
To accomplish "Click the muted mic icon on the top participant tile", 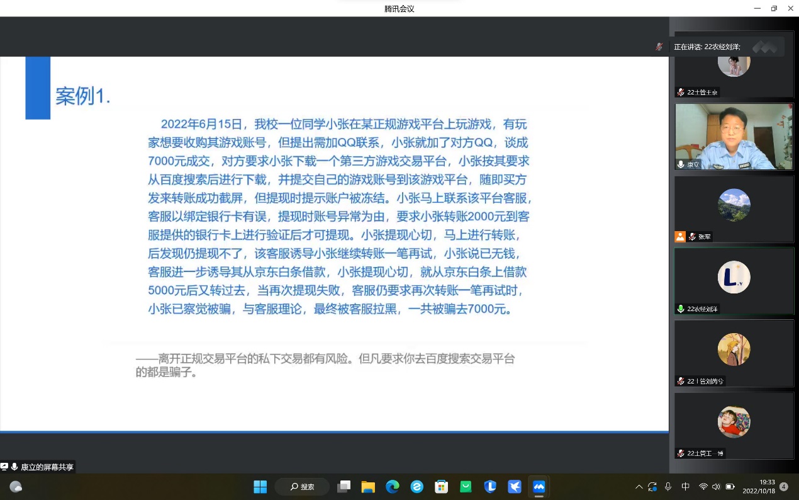I will click(681, 92).
